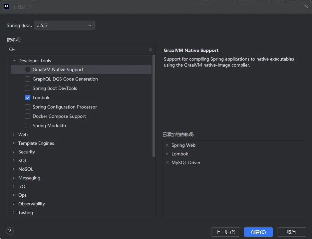312x239 pixels.
Task: Click the IntelliJ IDEA logo icon
Action: coord(7,7)
